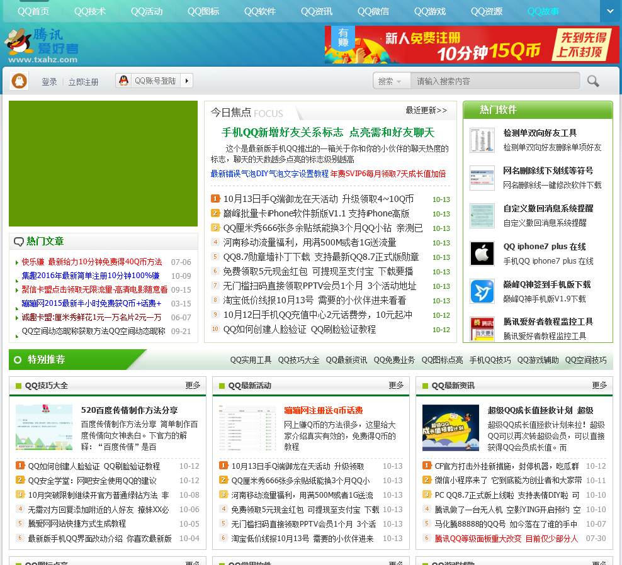Select the QQ实用工具 tab
This screenshot has width=622, height=565.
(x=251, y=360)
